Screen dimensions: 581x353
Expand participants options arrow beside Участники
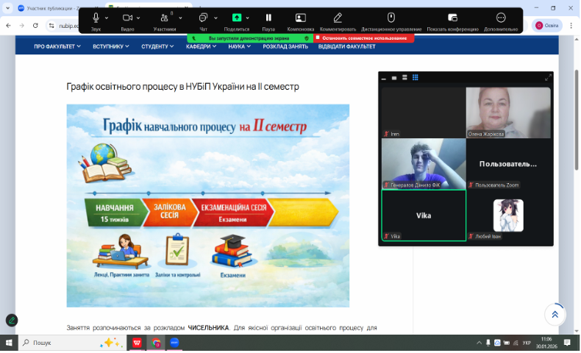[x=180, y=18]
